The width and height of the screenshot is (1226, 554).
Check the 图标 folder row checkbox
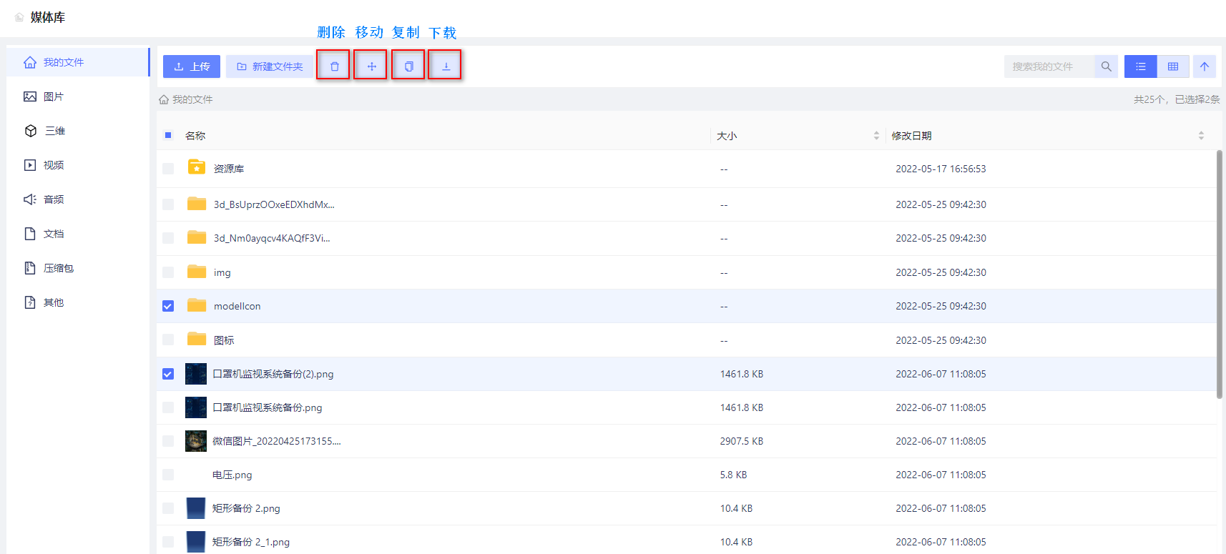point(168,340)
